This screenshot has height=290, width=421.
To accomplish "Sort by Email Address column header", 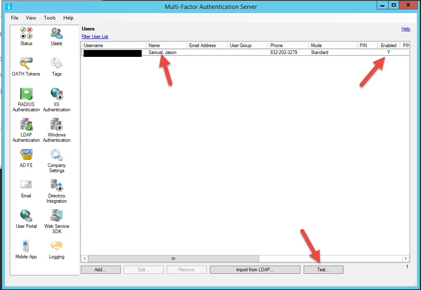I will [207, 45].
